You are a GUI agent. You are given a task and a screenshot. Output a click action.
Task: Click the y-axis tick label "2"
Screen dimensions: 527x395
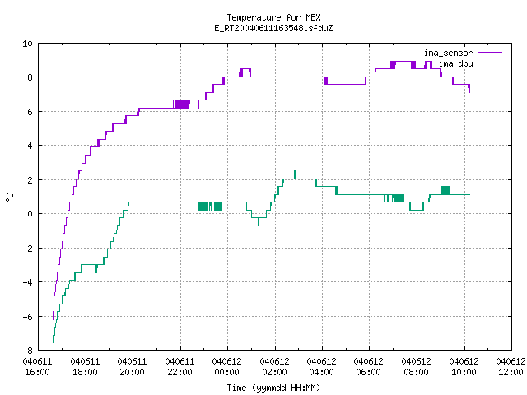[30, 180]
